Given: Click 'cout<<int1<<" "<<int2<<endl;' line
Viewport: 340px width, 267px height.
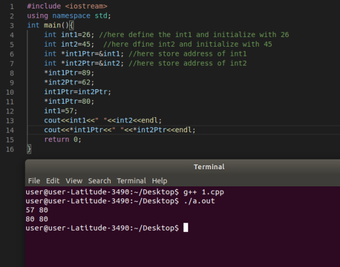Looking at the screenshot, I should 103,121.
